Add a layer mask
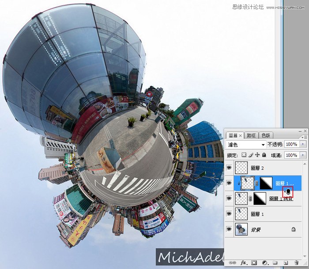Image resolution: width=309 pixels, height=269 pixels. pos(254,262)
